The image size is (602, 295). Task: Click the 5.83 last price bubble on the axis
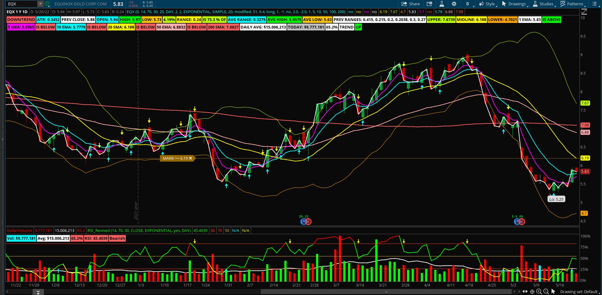[585, 172]
